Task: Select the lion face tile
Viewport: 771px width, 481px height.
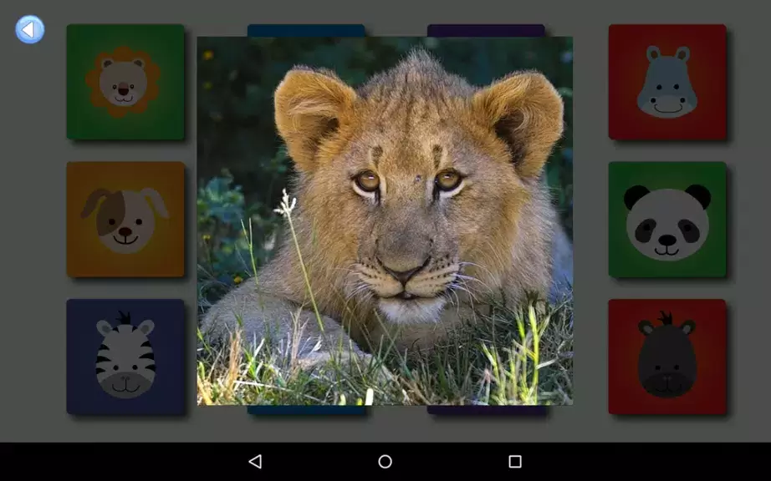Action: coord(125,82)
